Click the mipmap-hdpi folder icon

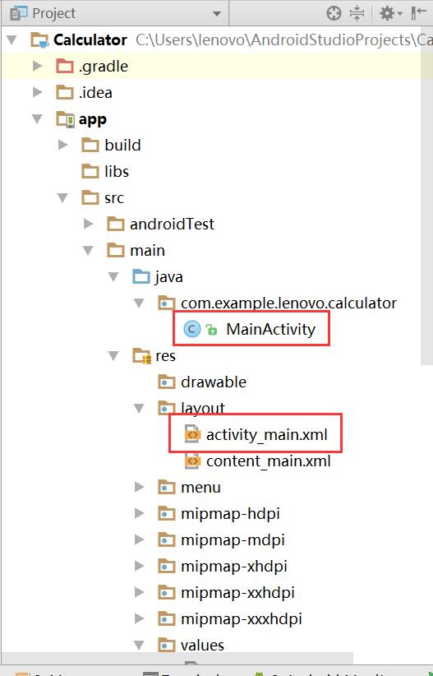[166, 513]
